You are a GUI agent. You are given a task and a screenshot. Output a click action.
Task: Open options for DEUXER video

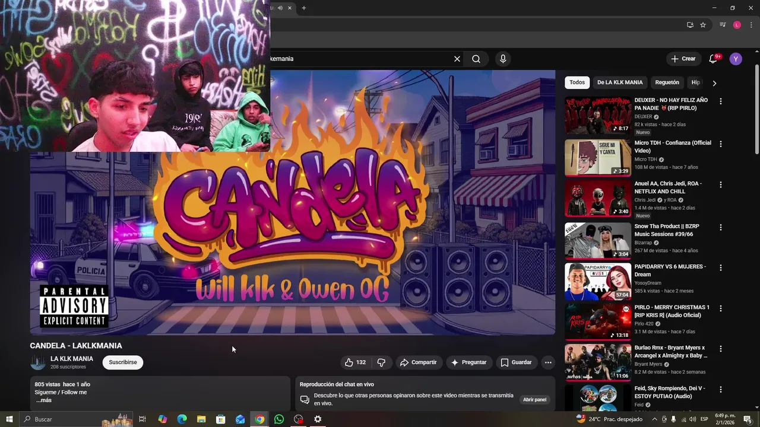(x=721, y=101)
